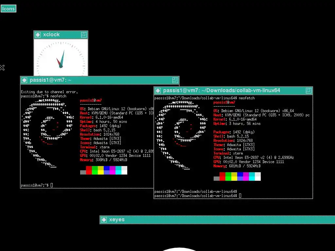Open window menu of collab-vm-linux64 terminal
Viewport: 335px width, 251px height.
point(158,91)
